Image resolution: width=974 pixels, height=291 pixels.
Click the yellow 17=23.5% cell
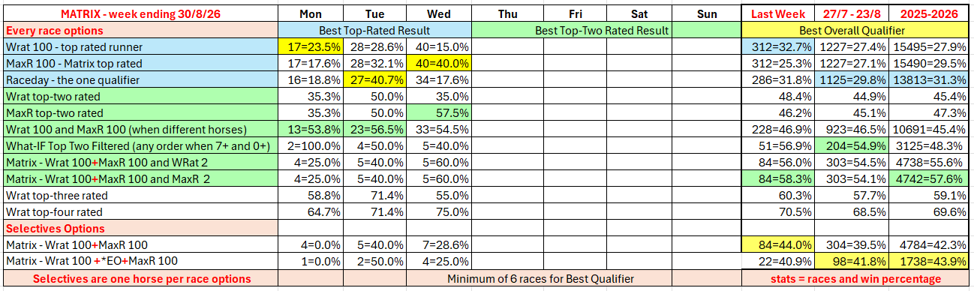pos(310,47)
